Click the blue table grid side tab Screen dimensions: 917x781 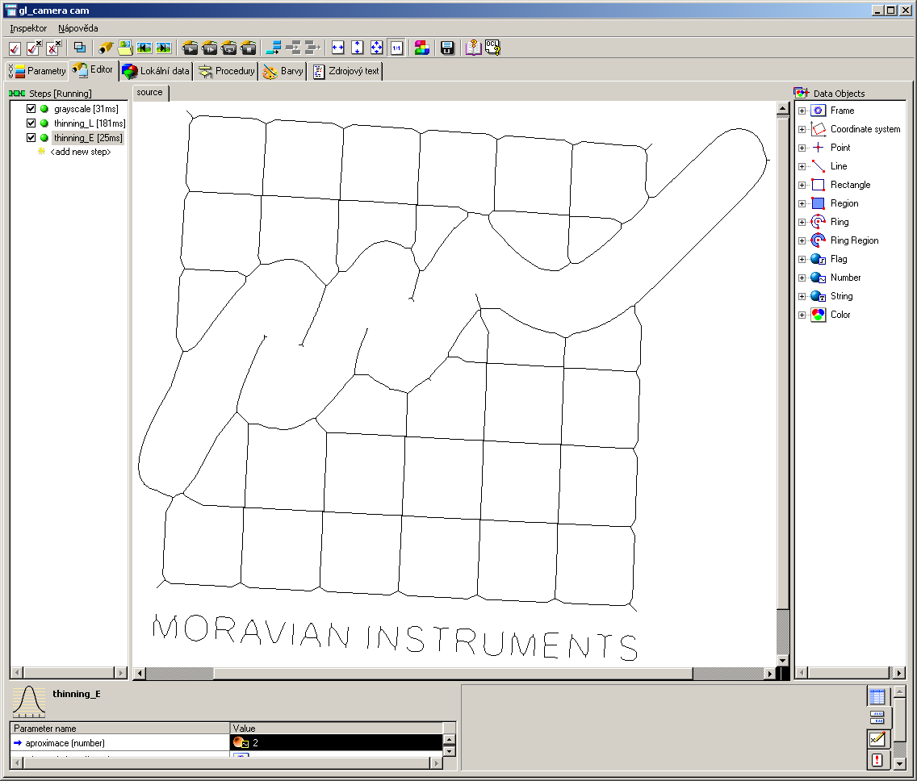[877, 696]
